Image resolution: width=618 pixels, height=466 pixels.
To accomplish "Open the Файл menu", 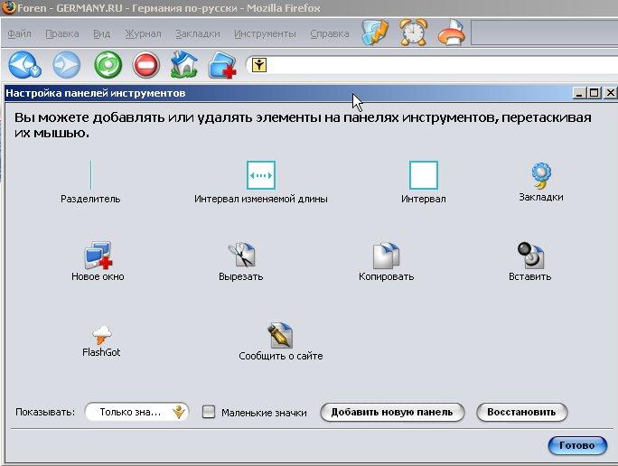I will click(x=19, y=34).
